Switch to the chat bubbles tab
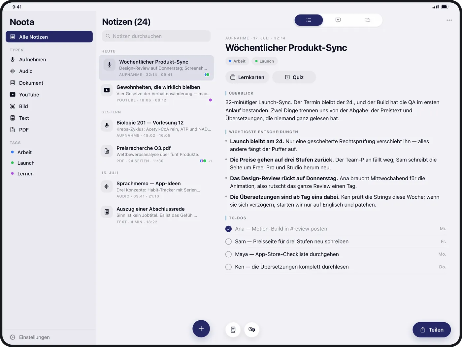The image size is (462, 347). 367,20
